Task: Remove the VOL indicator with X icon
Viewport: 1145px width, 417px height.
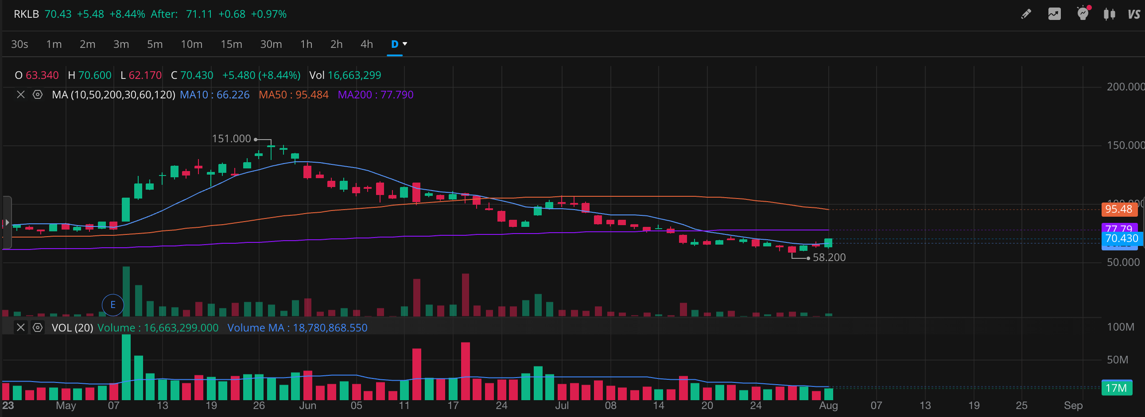Action: 20,327
